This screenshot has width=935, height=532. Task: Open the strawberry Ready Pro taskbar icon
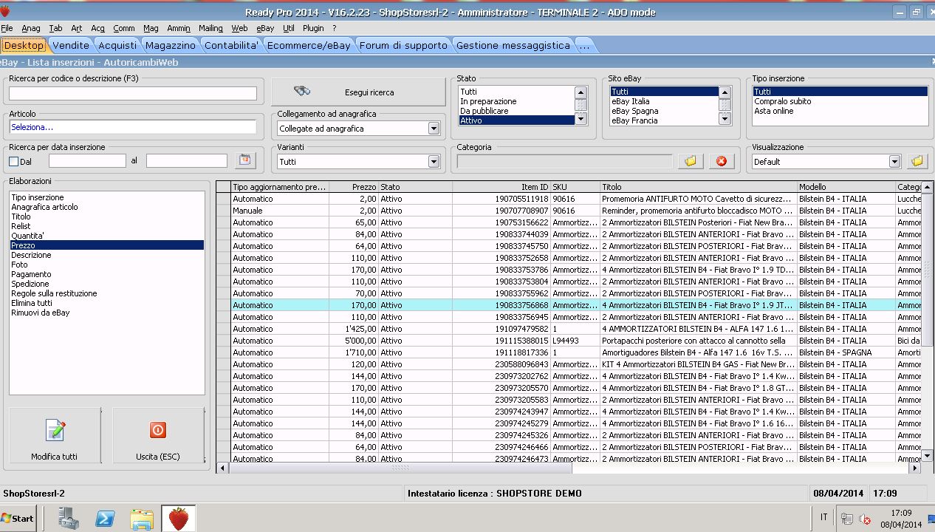click(178, 518)
